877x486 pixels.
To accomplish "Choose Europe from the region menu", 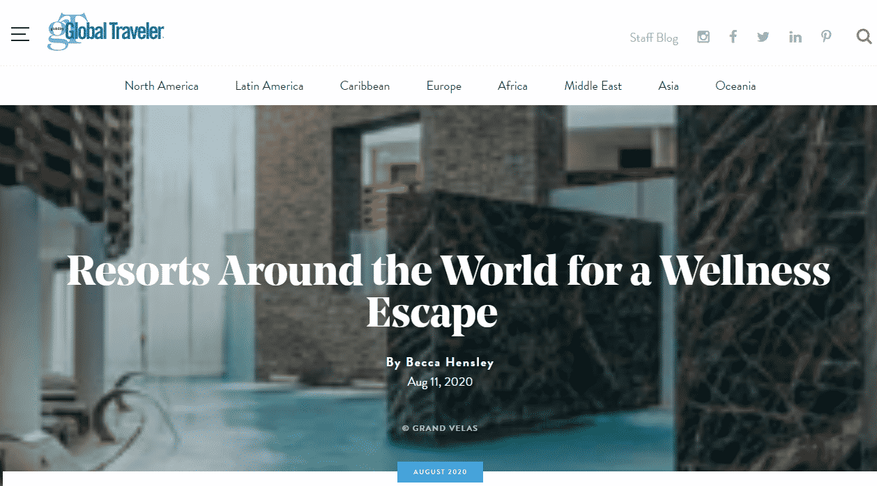I will [x=444, y=86].
